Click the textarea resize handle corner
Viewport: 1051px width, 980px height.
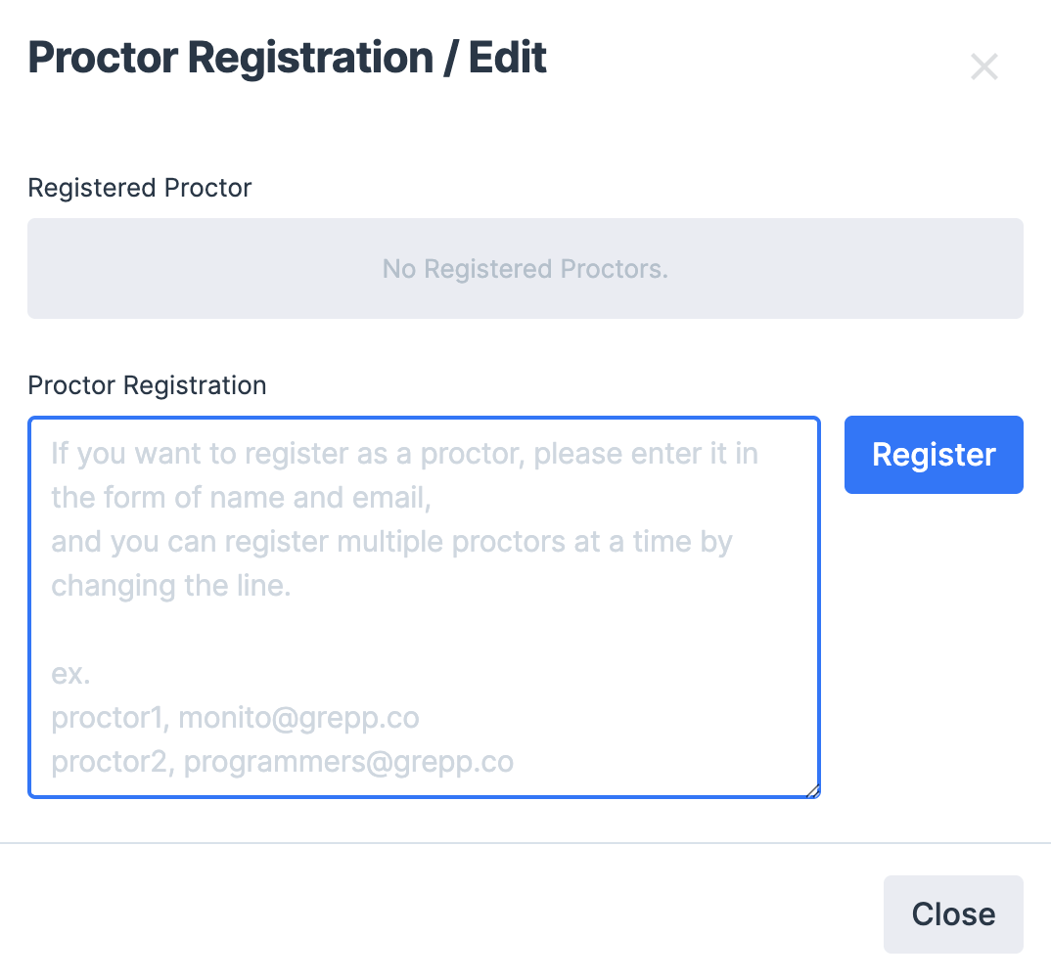[812, 791]
